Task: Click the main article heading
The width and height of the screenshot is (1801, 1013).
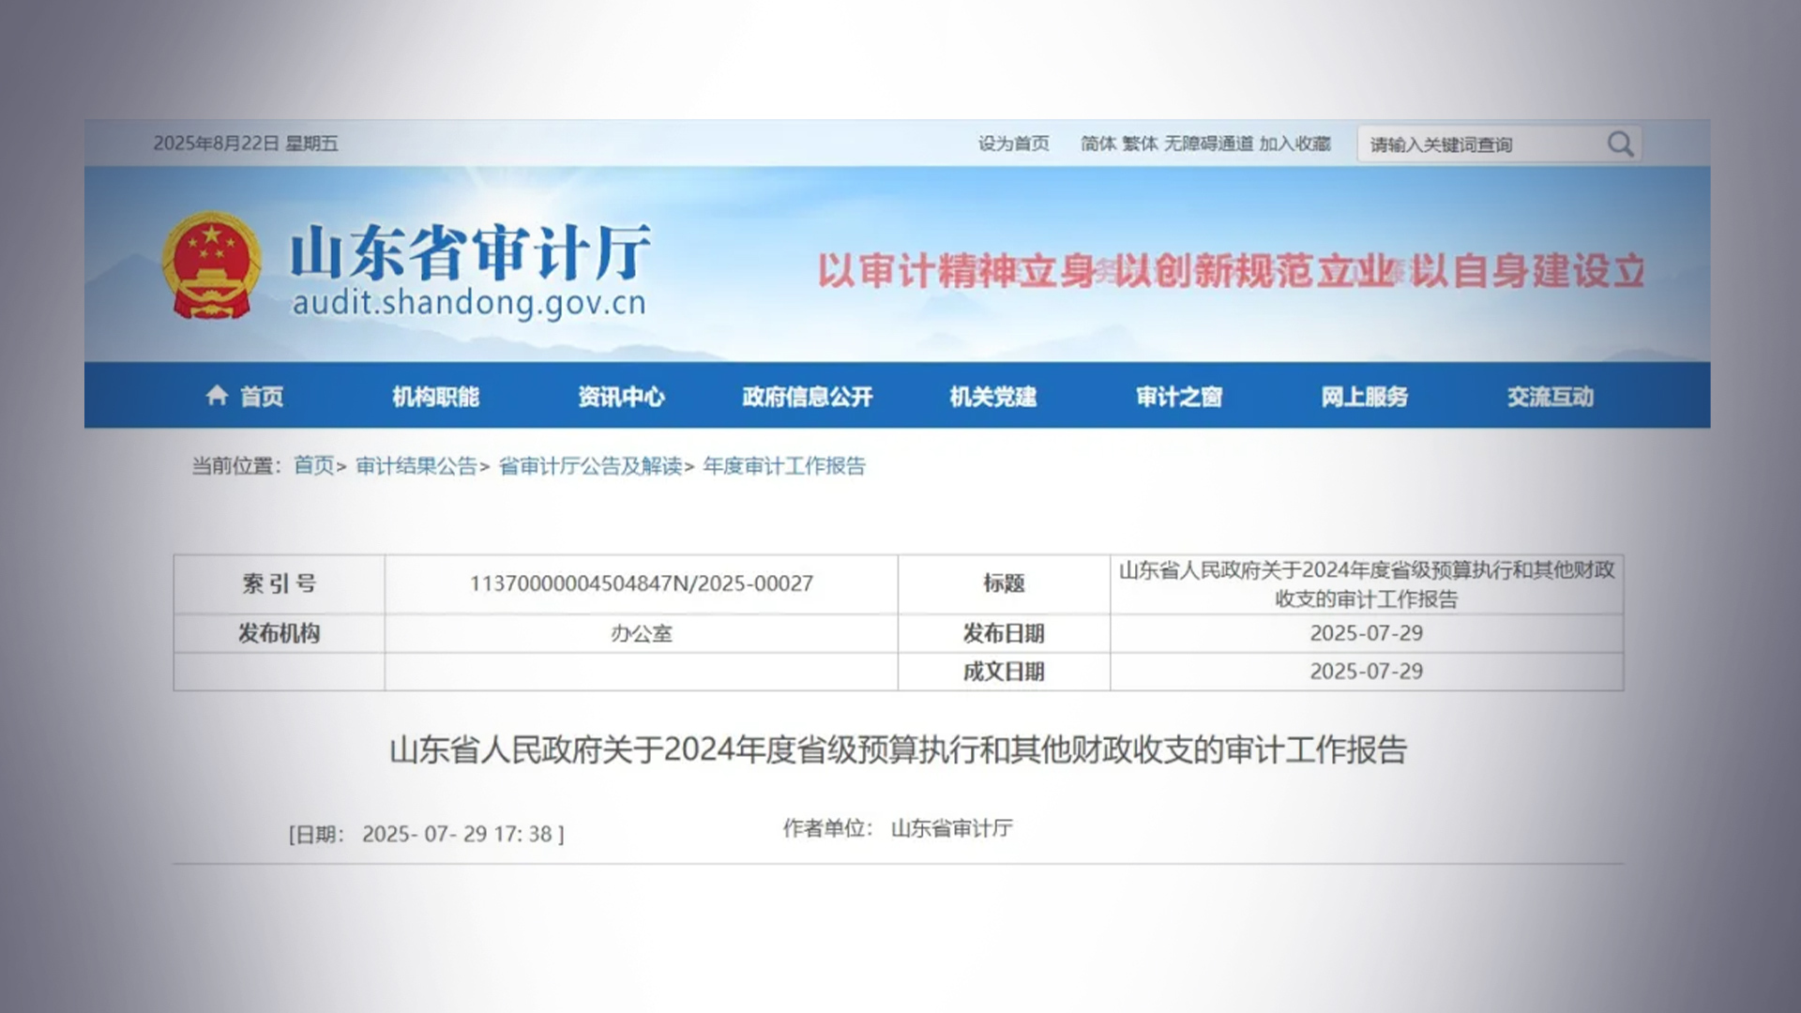Action: coord(898,749)
